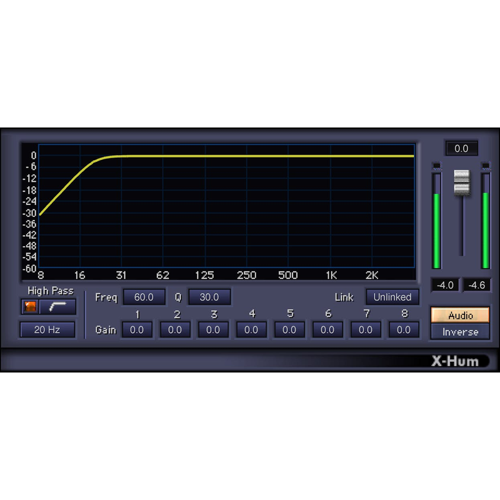
Task: Reset the right clip indicator above meter
Action: tap(486, 166)
